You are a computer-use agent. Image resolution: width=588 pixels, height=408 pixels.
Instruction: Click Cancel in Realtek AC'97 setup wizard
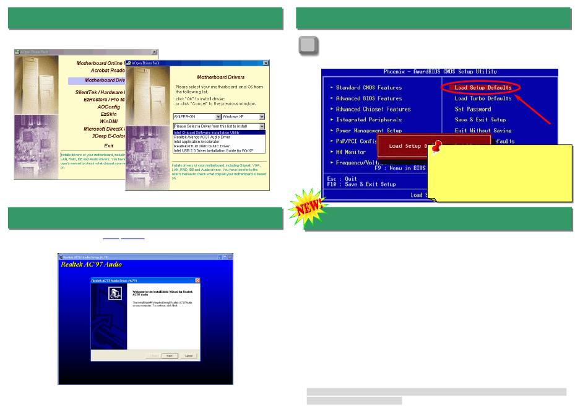[189, 355]
